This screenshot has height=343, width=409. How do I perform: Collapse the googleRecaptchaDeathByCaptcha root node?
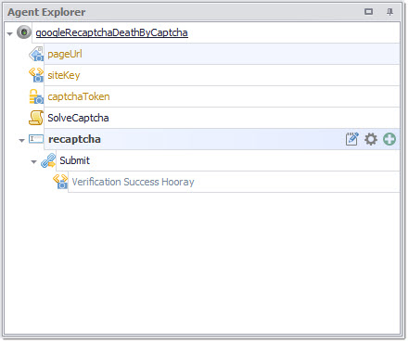pyautogui.click(x=10, y=33)
